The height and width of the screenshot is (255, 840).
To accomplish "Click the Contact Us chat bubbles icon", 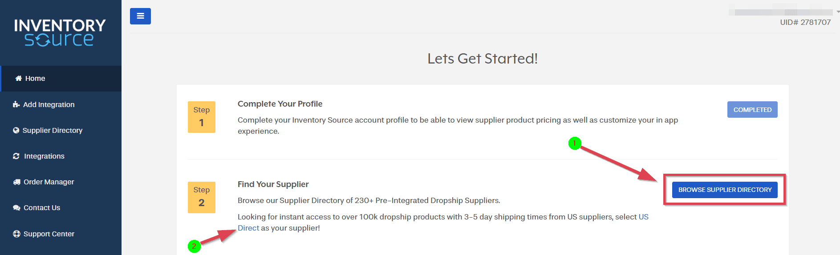I will [x=17, y=207].
